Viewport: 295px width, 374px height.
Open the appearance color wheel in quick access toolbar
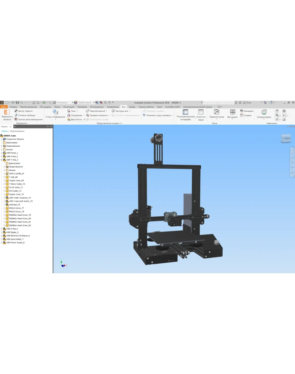76,102
